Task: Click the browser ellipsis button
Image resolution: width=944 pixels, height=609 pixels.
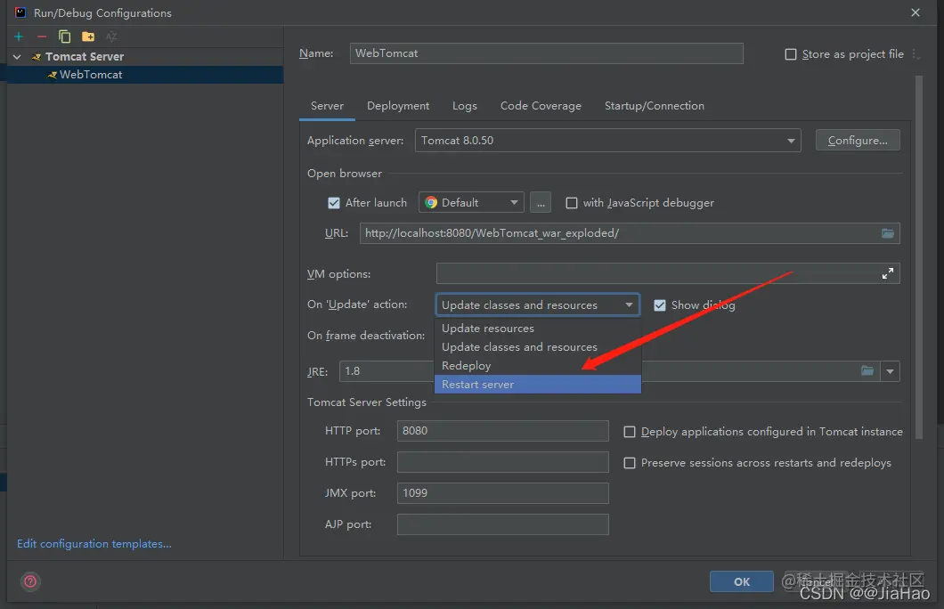Action: point(541,203)
